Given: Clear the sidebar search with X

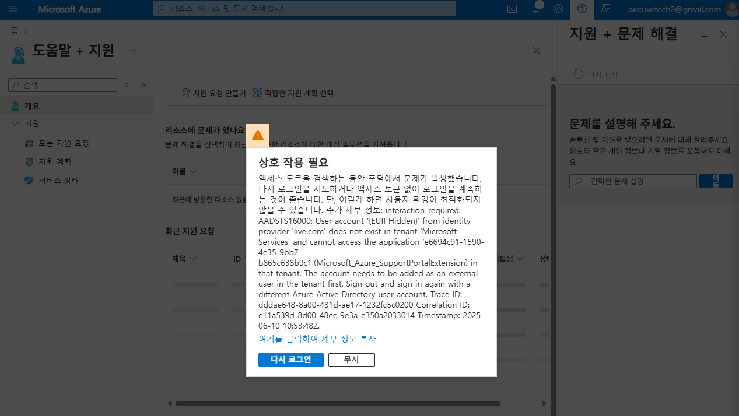Looking at the screenshot, I should (127, 85).
